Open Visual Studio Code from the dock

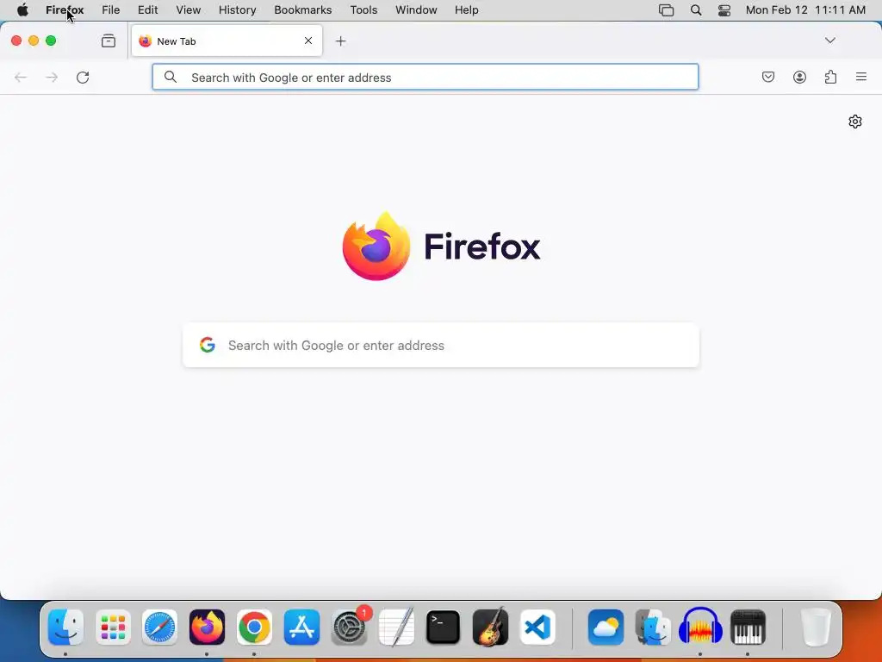537,628
